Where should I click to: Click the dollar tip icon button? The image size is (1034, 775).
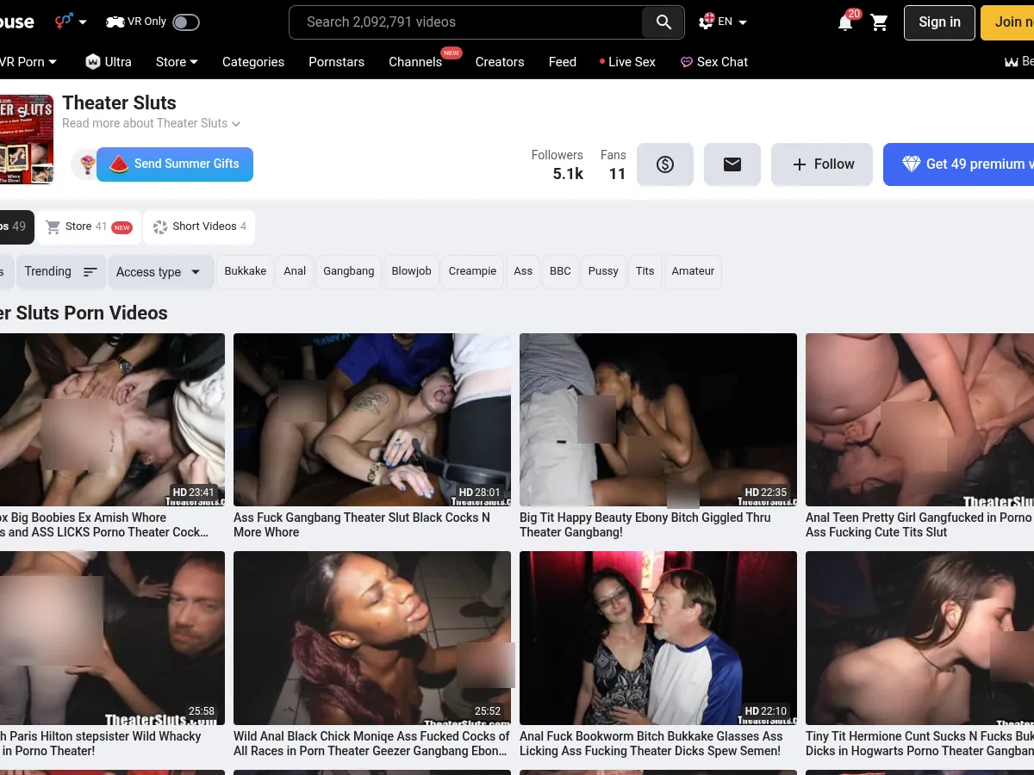coord(665,164)
